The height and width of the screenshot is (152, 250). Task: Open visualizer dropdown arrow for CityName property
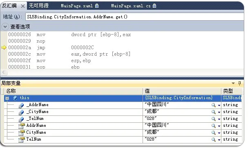219,133
